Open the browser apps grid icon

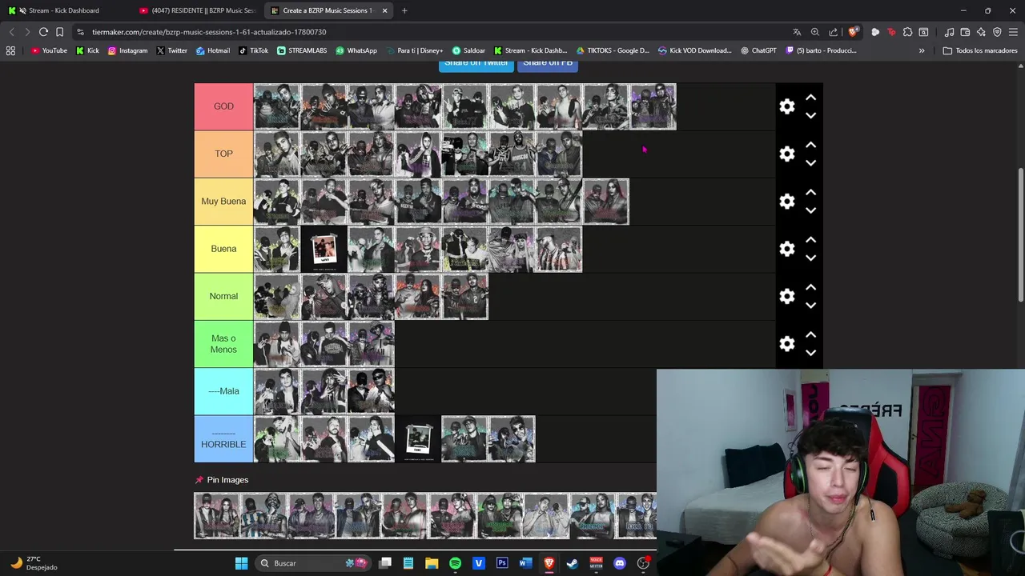pyautogui.click(x=10, y=50)
